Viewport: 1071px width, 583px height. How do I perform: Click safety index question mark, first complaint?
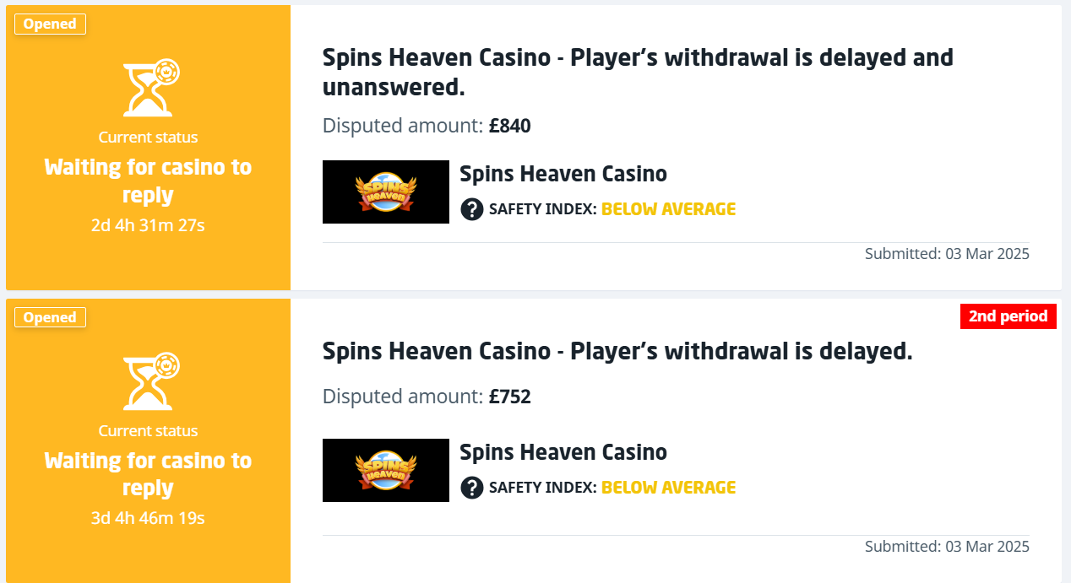pos(471,209)
